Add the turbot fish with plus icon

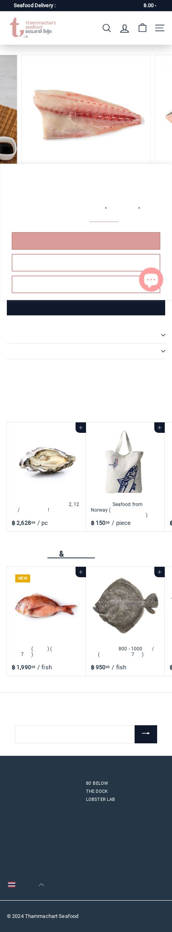pyautogui.click(x=159, y=572)
